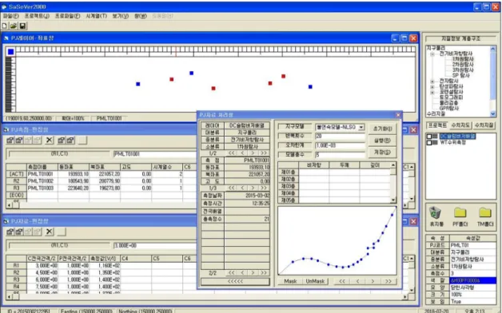The image size is (502, 313).
Task: Select the GPR탐사 tree item
Action: coord(449,109)
